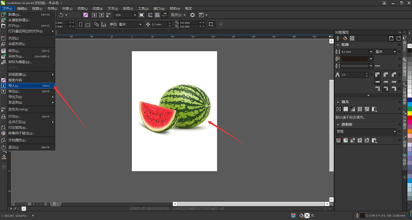Collapse the 轮廓 (Outline) section
The height and width of the screenshot is (220, 412).
coord(338,45)
